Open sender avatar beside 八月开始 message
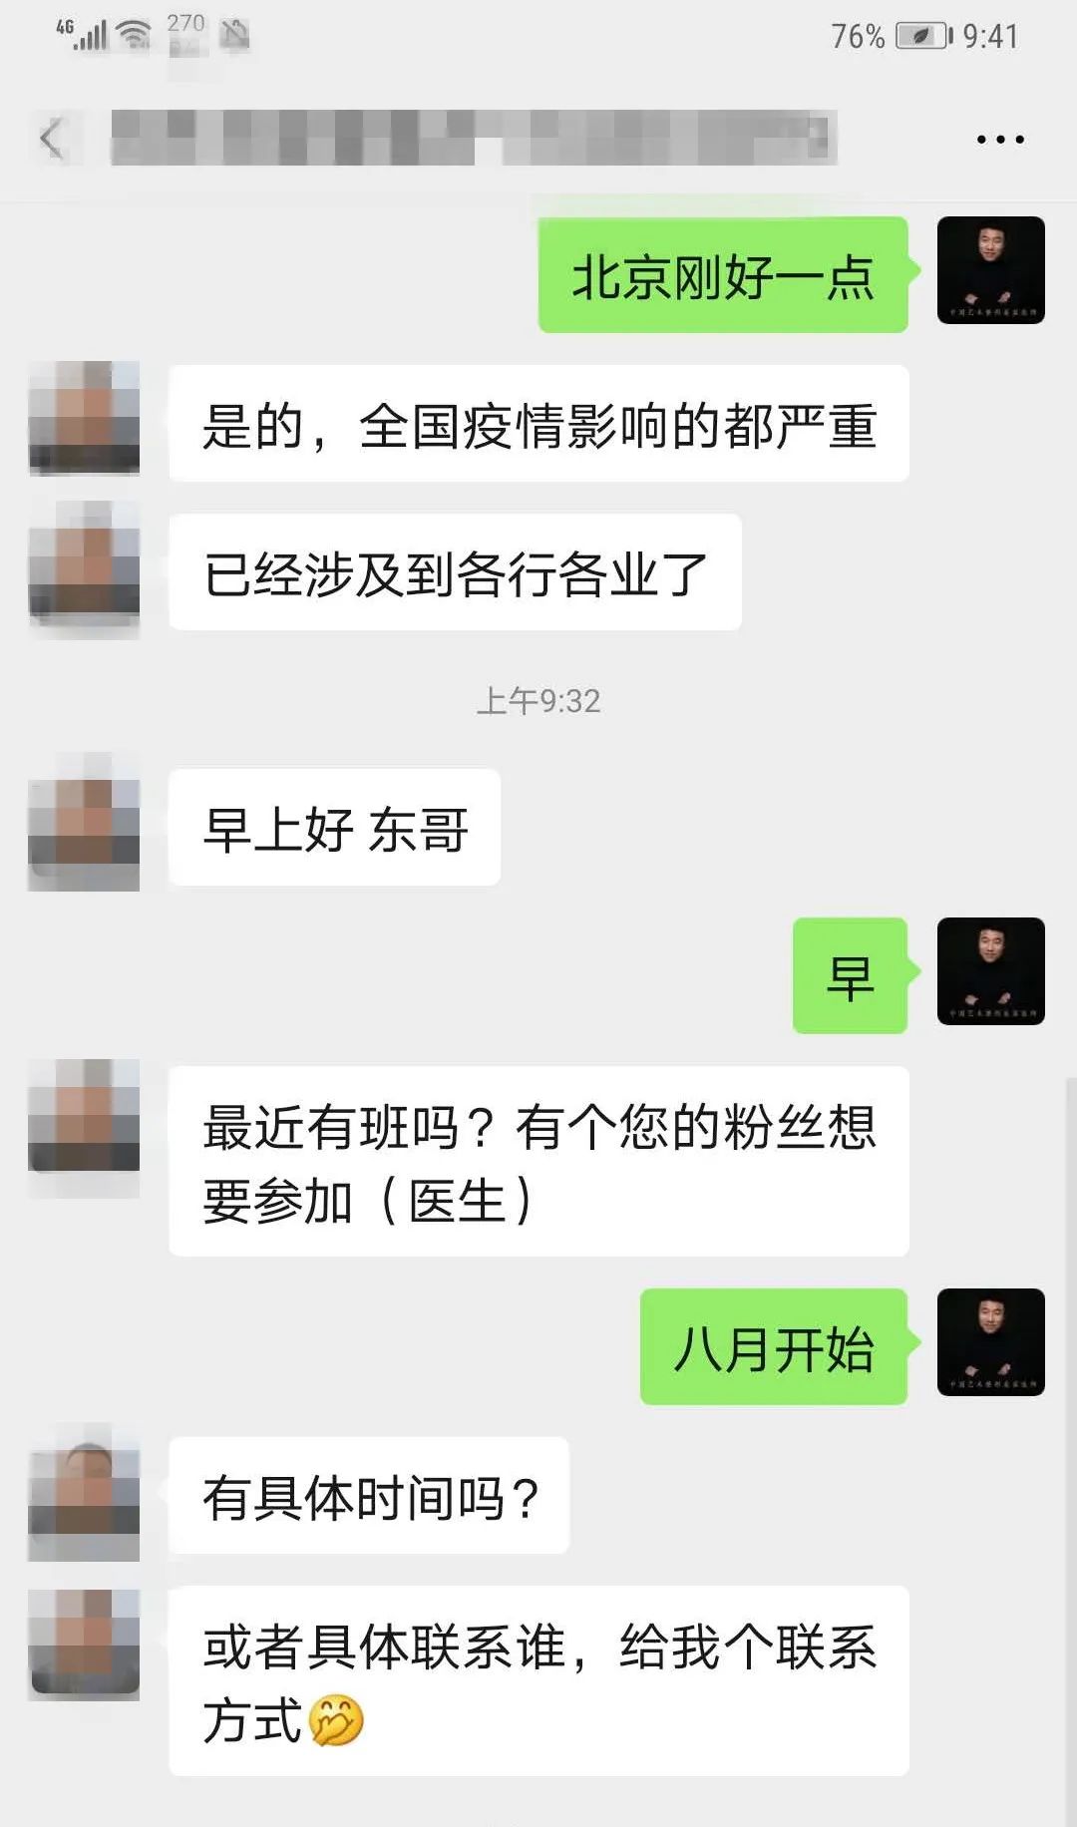Viewport: 1077px width, 1827px height. pos(991,1342)
